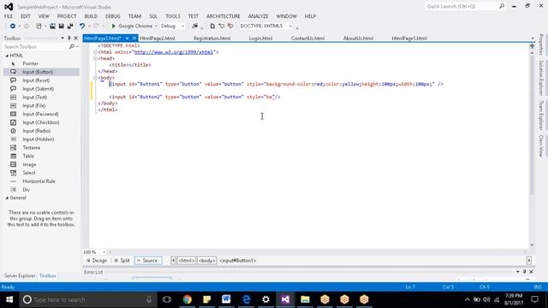Image resolution: width=548 pixels, height=308 pixels.
Task: Open the VIEW menu
Action: click(44, 16)
